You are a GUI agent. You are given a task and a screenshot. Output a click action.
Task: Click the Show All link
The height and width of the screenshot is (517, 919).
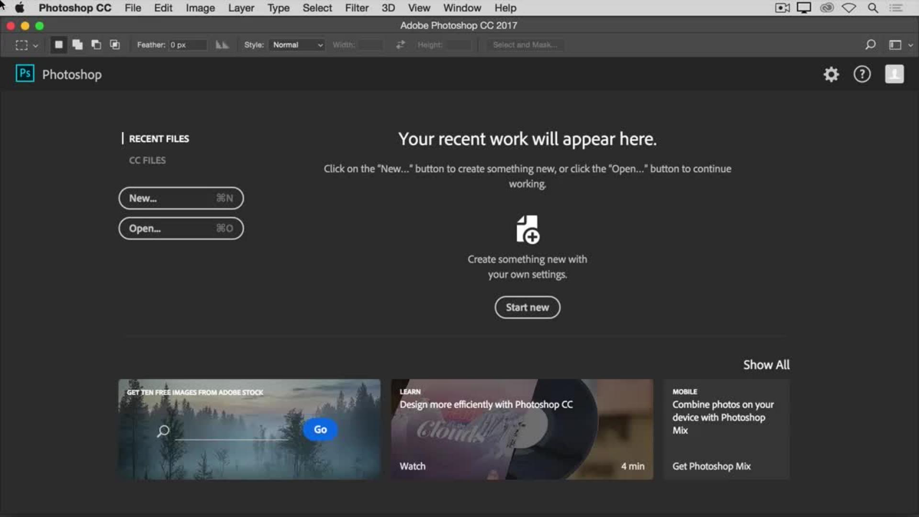[766, 365]
